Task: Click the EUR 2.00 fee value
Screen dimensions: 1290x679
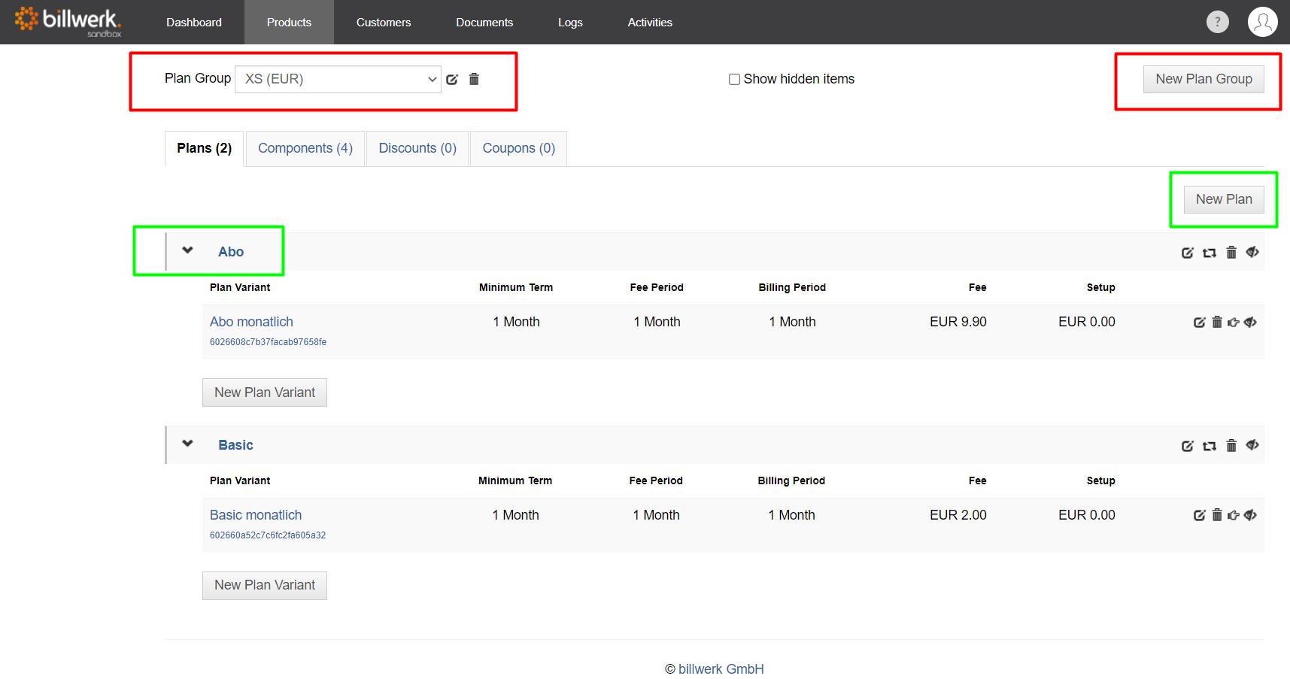Action: point(958,515)
